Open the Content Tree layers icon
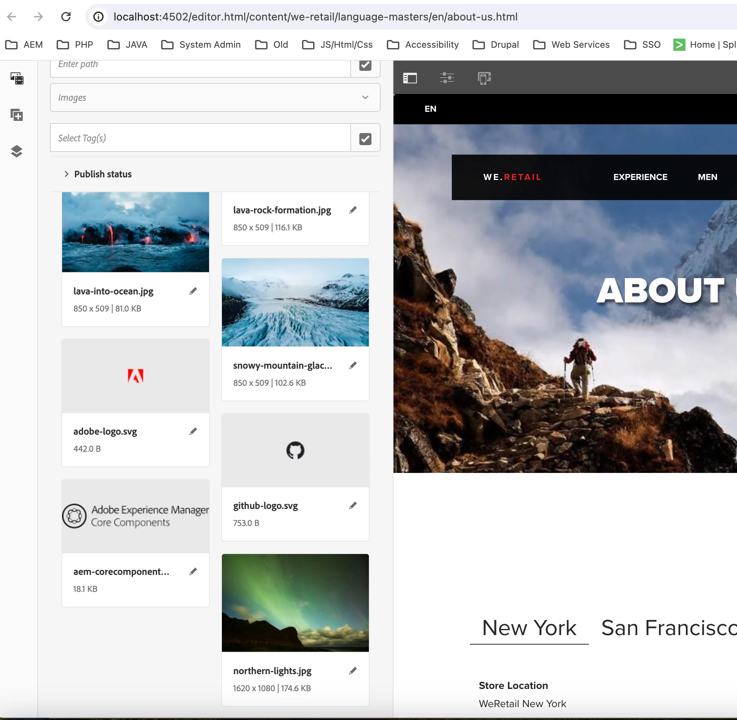This screenshot has height=720, width=737. [x=17, y=151]
